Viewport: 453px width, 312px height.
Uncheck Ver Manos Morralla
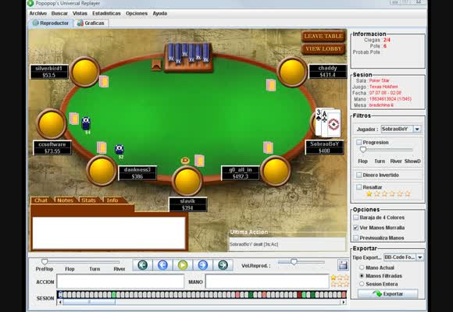pos(356,228)
